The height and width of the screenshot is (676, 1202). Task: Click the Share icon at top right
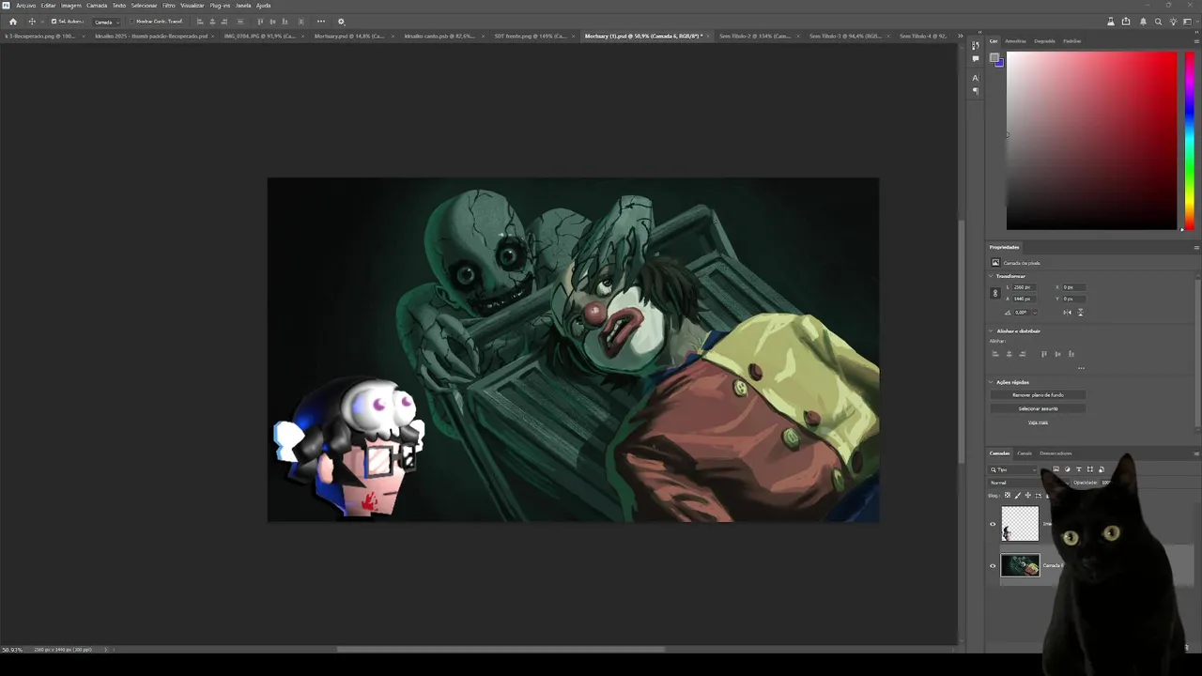coord(1126,22)
